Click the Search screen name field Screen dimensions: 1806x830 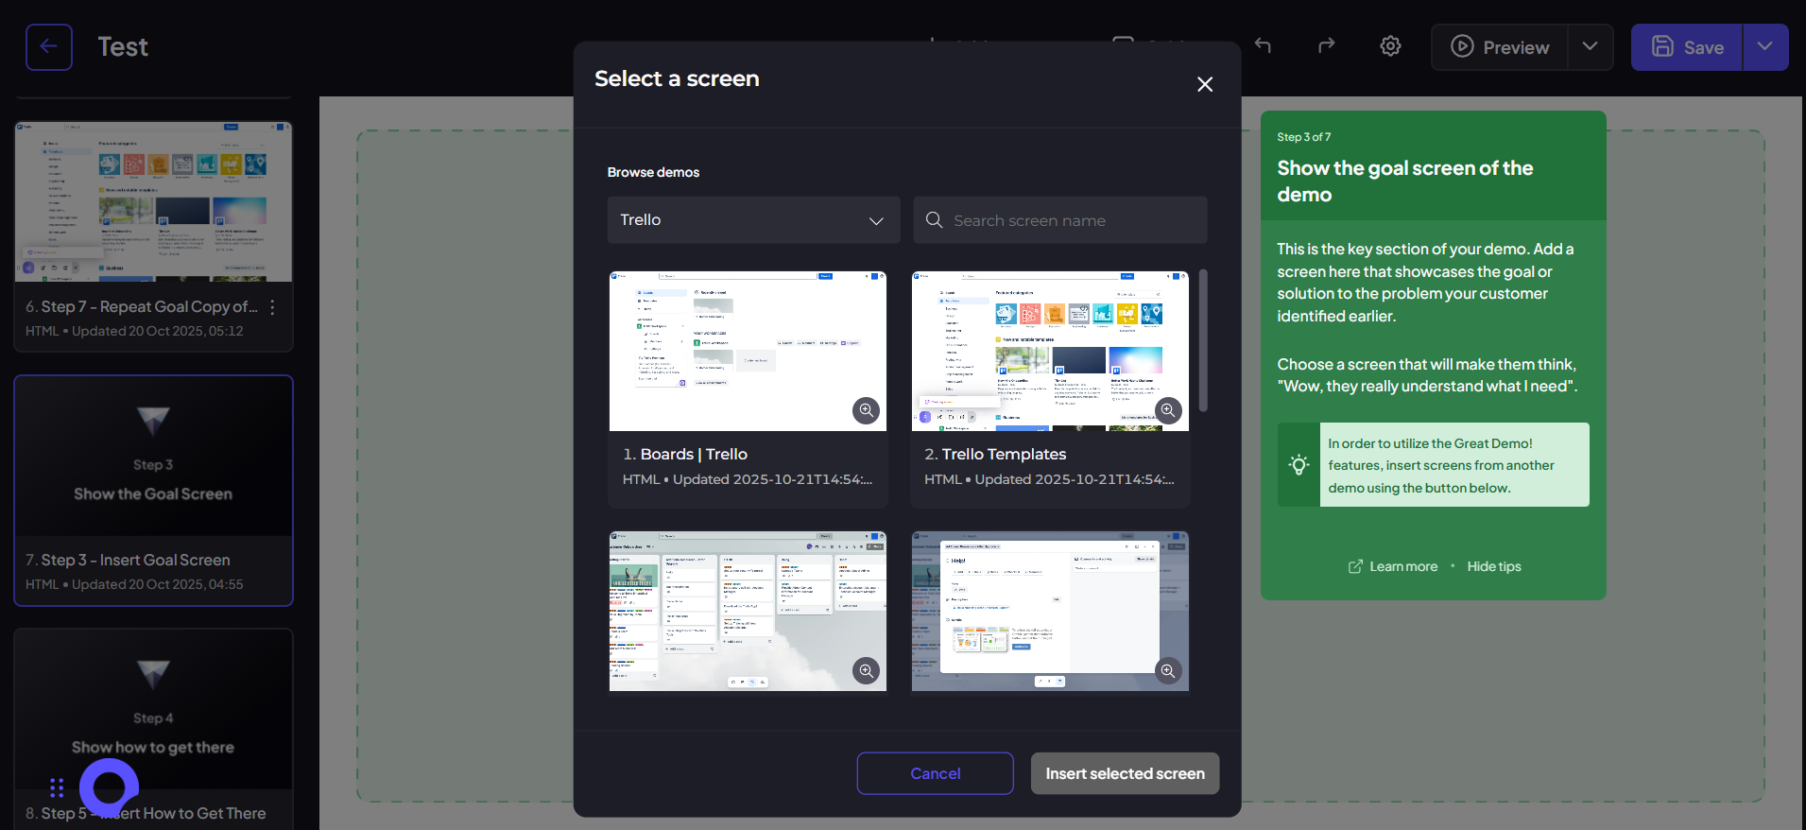point(1060,220)
